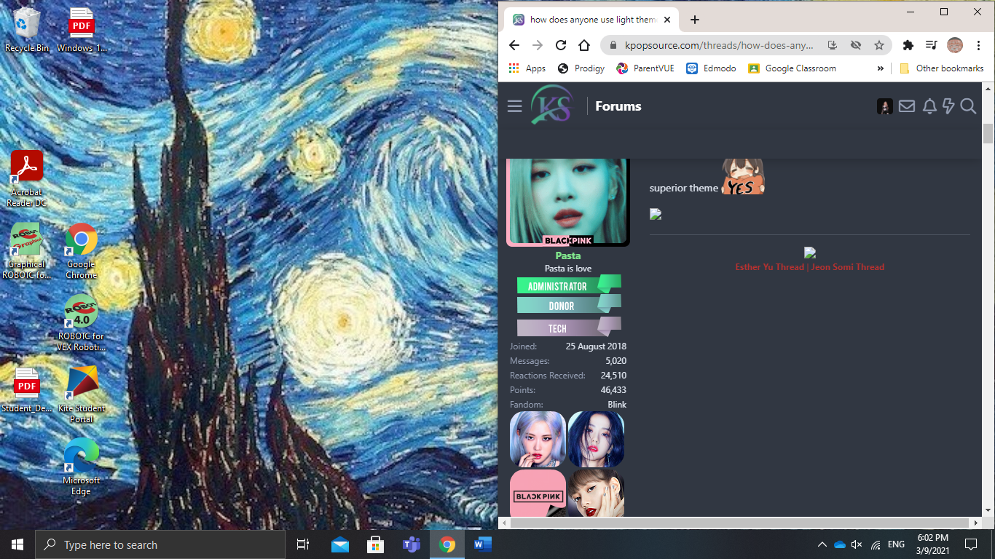Select the Student_De PDF file on desktop
This screenshot has width=995, height=559.
[27, 391]
